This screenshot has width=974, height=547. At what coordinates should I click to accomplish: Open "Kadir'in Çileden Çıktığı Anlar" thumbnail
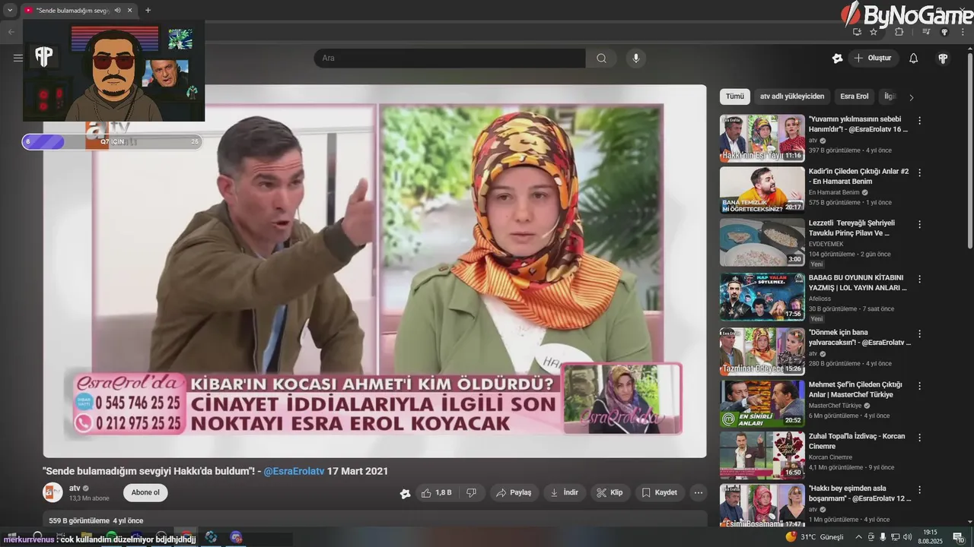762,190
